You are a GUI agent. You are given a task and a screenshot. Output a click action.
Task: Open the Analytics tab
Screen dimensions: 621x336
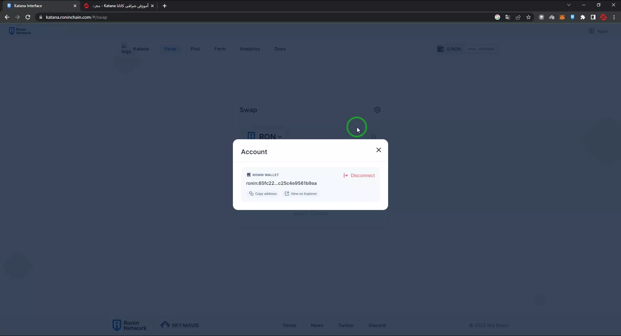click(250, 49)
